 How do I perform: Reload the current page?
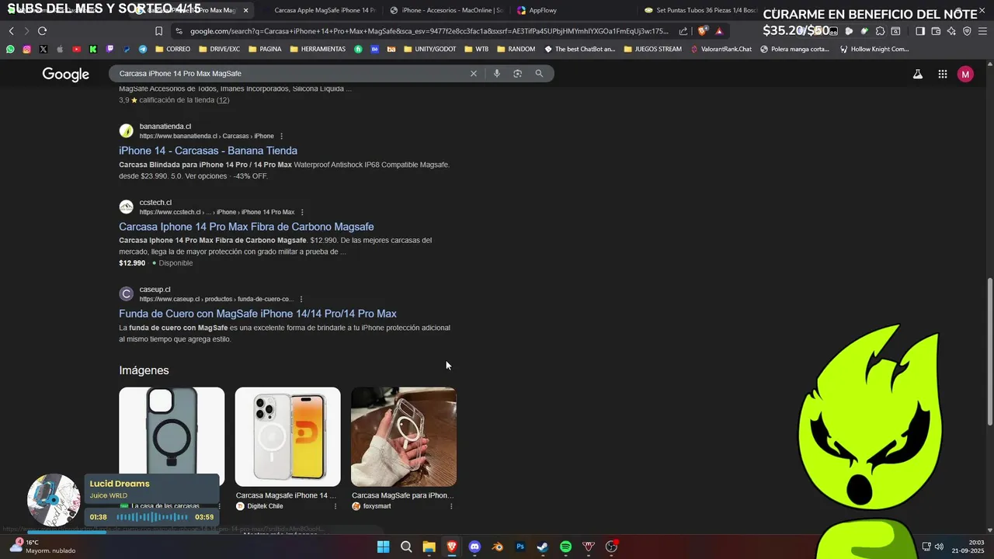point(42,31)
